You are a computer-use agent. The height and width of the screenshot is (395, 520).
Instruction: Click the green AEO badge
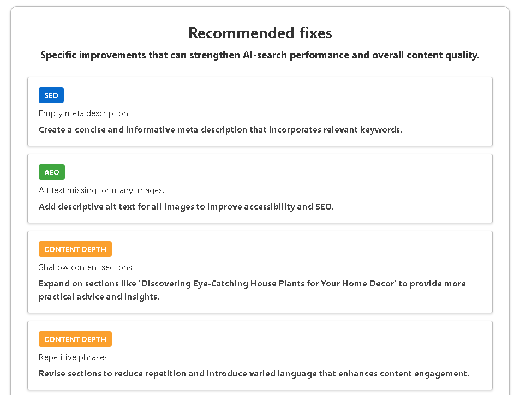pos(51,172)
